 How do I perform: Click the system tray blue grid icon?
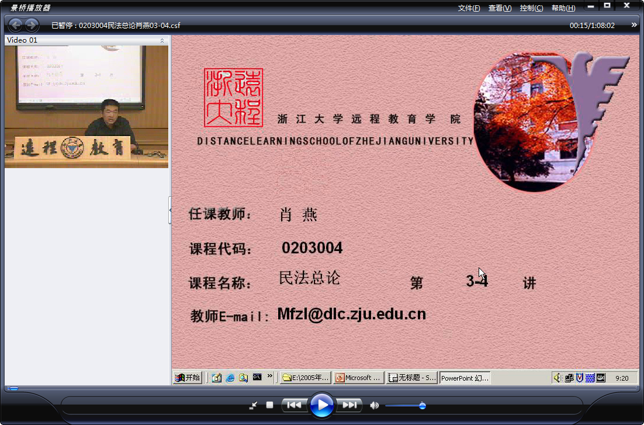pyautogui.click(x=590, y=378)
